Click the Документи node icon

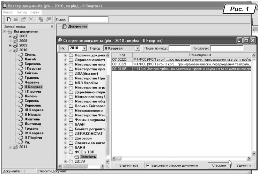click(64, 26)
